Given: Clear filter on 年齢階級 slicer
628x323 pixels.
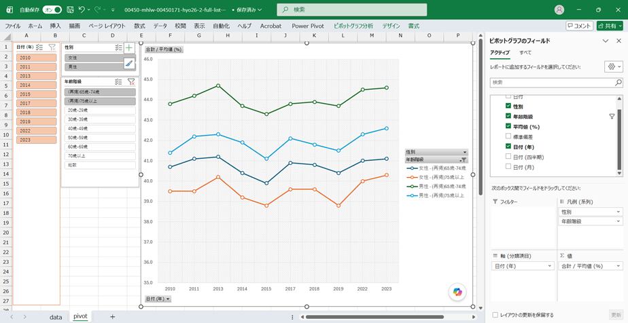Looking at the screenshot, I should click(x=131, y=81).
